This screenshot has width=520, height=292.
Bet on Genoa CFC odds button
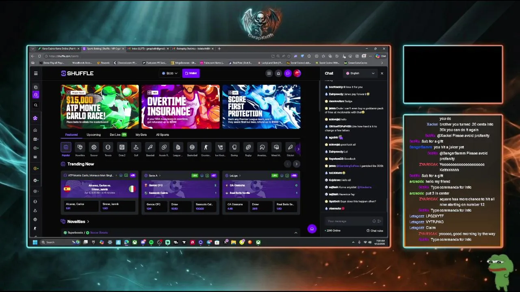coord(155,206)
